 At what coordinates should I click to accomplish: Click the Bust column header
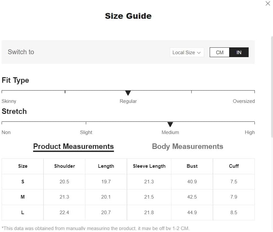(x=192, y=166)
